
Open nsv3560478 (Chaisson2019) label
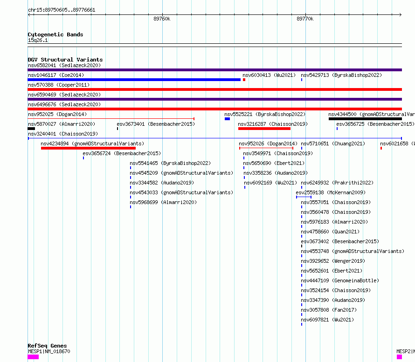336,212
